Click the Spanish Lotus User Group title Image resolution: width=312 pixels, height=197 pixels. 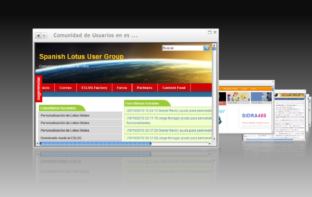pyautogui.click(x=82, y=57)
